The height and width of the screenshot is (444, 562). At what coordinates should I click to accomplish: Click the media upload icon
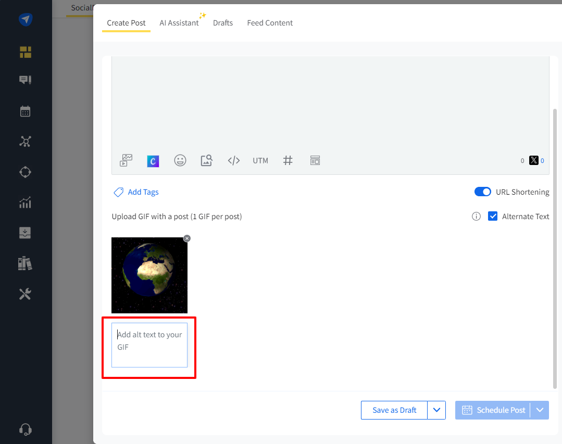[127, 160]
